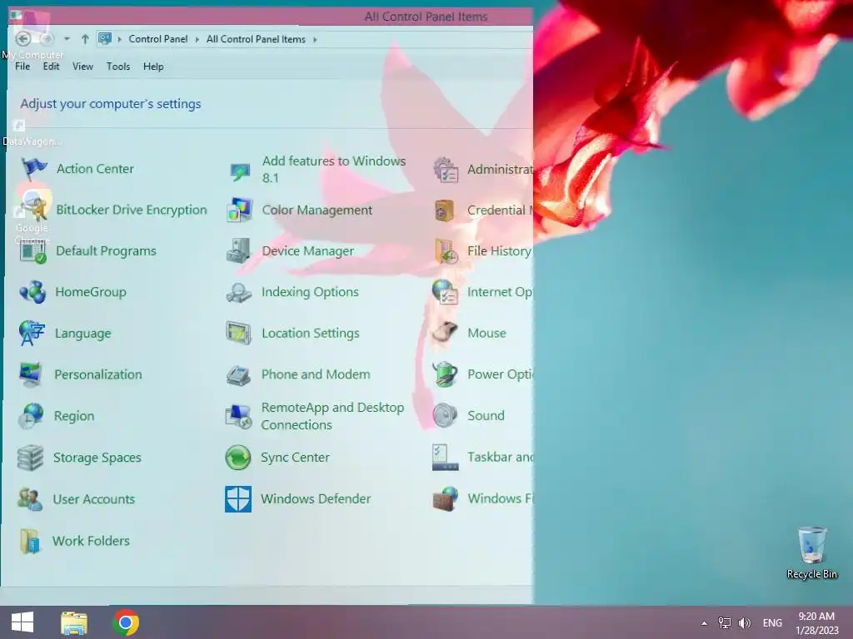The image size is (853, 639).
Task: Click the Windows Firewall brick wall icon
Action: [x=445, y=499]
